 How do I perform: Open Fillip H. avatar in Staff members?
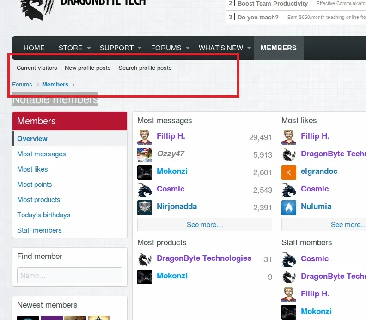point(289,294)
